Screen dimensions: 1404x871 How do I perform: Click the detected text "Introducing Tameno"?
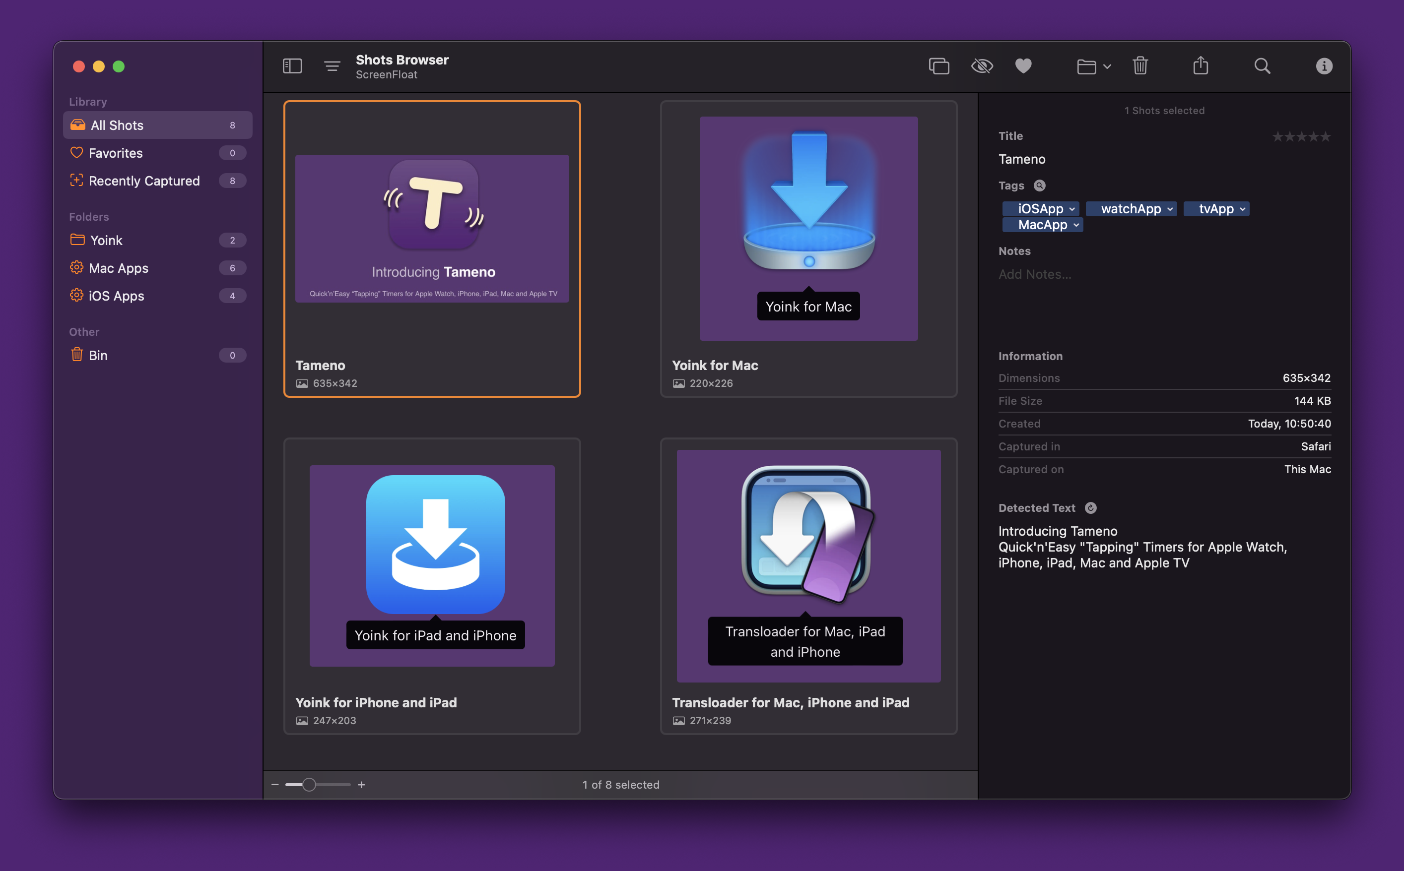(1058, 531)
